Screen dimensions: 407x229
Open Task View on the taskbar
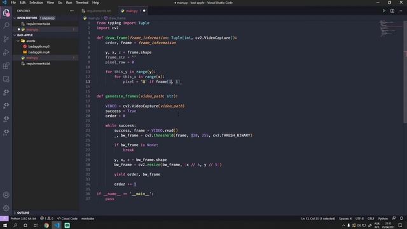point(36,225)
